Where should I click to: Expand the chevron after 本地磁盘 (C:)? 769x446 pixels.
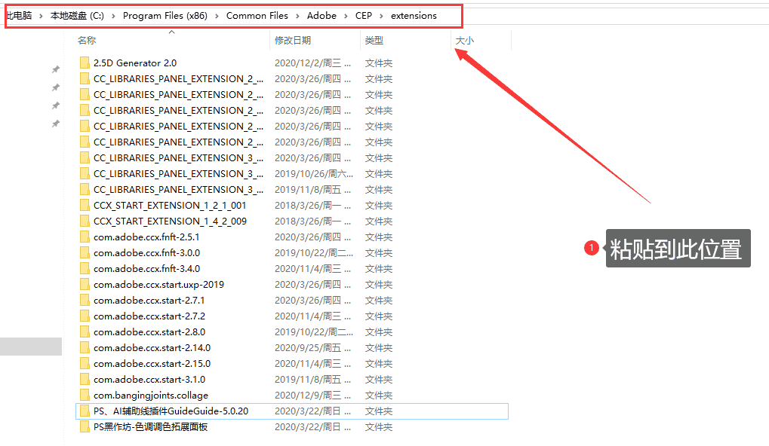click(x=113, y=16)
